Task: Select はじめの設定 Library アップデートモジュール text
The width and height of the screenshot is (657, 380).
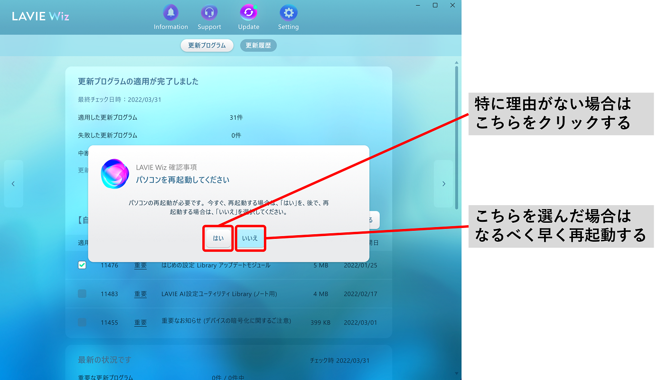Action: (x=216, y=265)
